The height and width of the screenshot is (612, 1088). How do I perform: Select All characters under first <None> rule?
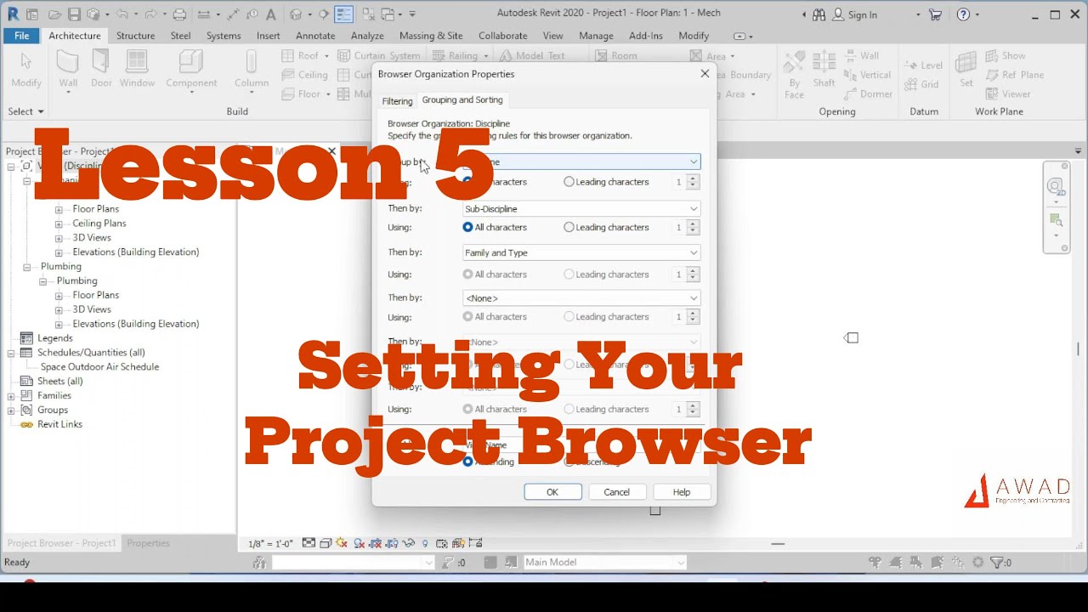click(467, 317)
